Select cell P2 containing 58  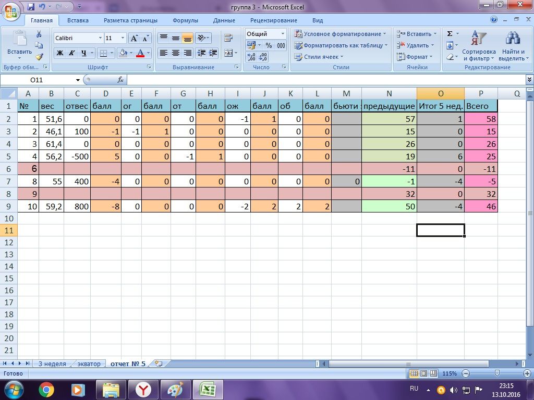pos(481,119)
